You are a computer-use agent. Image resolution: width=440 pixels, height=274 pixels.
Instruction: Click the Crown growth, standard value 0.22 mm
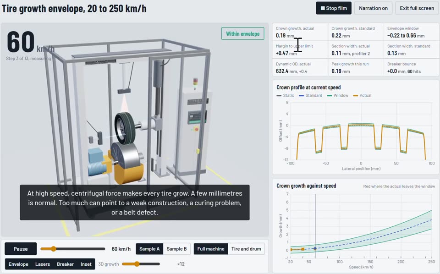click(341, 36)
